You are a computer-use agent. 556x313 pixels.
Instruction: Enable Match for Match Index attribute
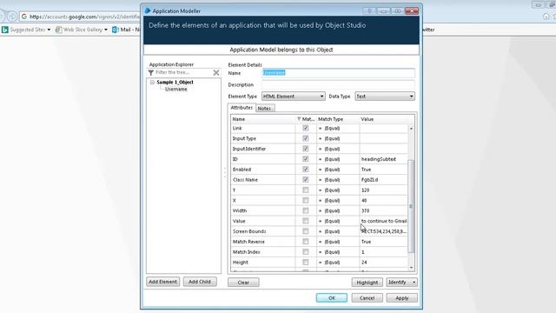pyautogui.click(x=305, y=251)
